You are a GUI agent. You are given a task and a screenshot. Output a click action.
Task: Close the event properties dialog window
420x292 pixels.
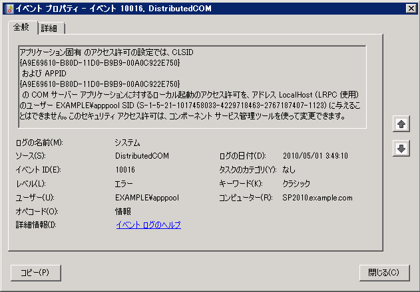tap(411, 9)
